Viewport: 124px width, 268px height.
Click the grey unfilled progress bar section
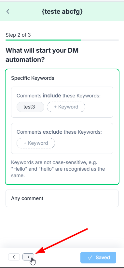100,40
